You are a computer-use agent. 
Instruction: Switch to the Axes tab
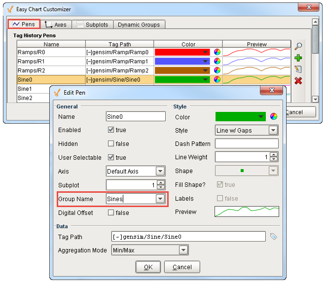(56, 25)
